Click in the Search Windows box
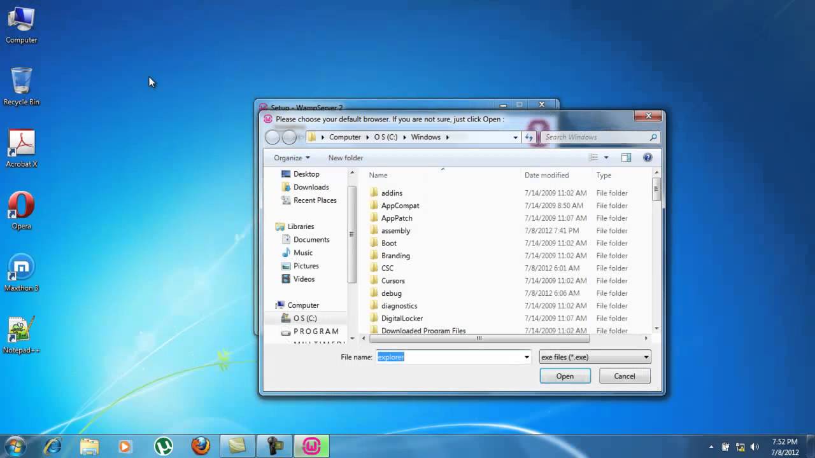Viewport: 815px width, 458px height. pos(595,137)
